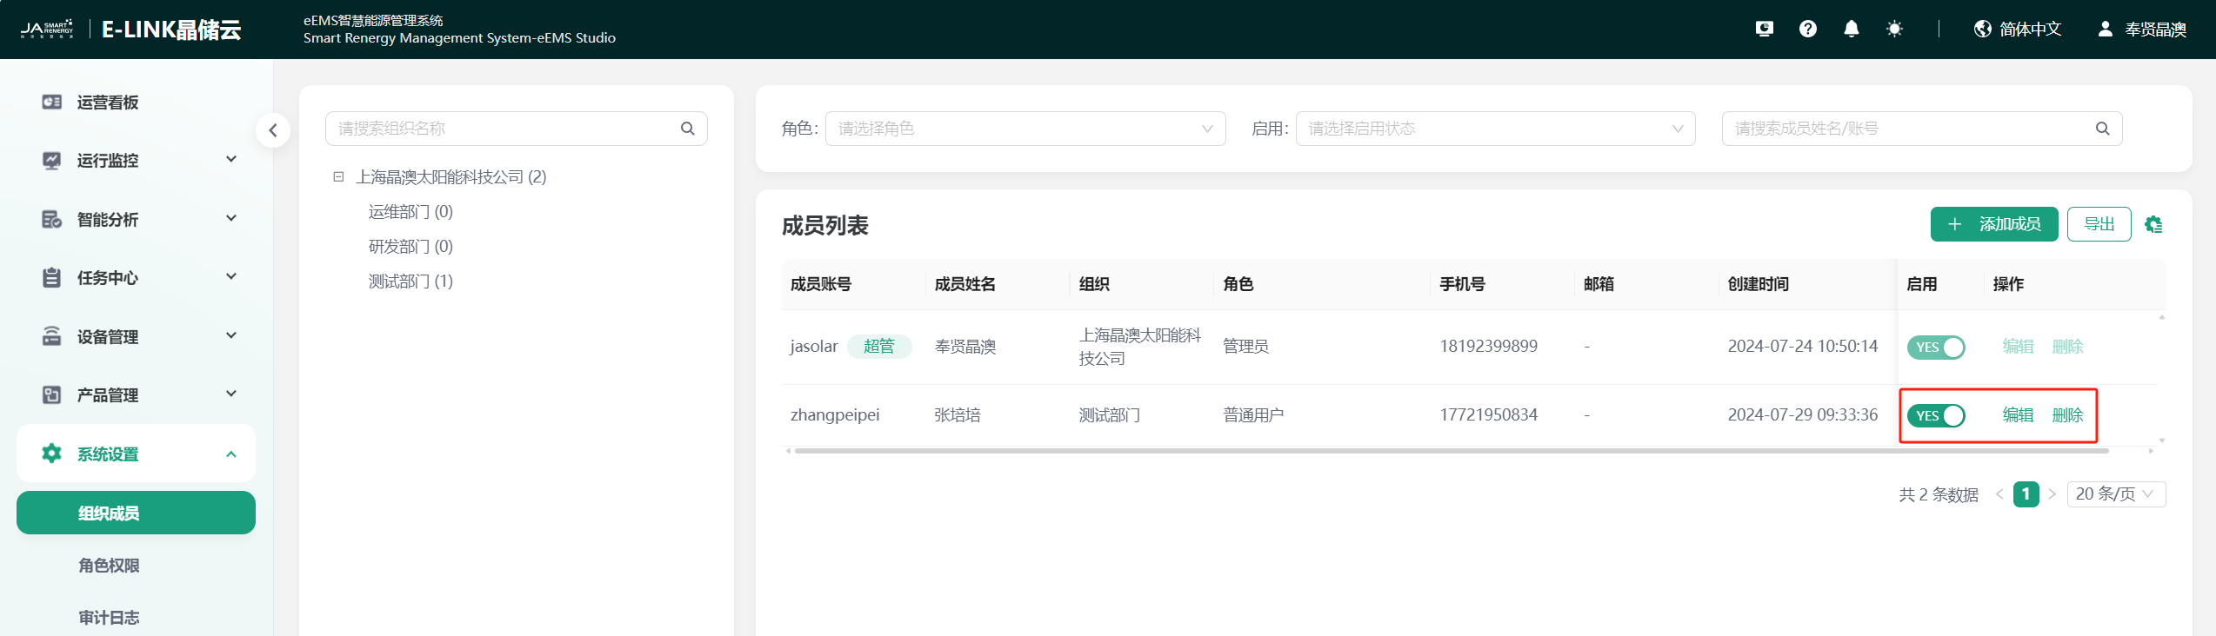Expand the 设备管理 sidebar menu
Viewport: 2216px width, 636px height.
137,336
